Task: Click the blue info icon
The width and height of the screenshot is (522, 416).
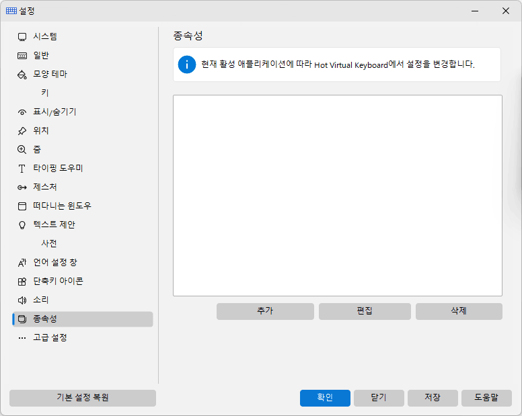Action: coord(187,65)
